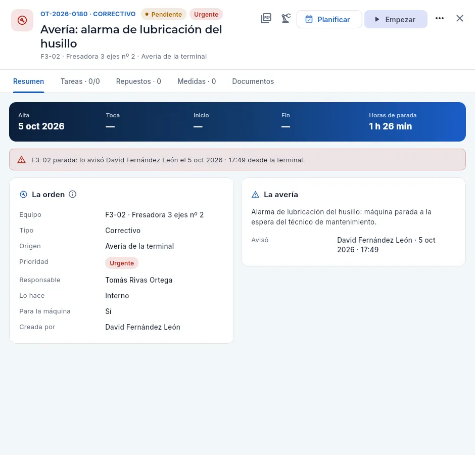
Task: Click the warning triangle in red alert banner
Action: point(22,160)
